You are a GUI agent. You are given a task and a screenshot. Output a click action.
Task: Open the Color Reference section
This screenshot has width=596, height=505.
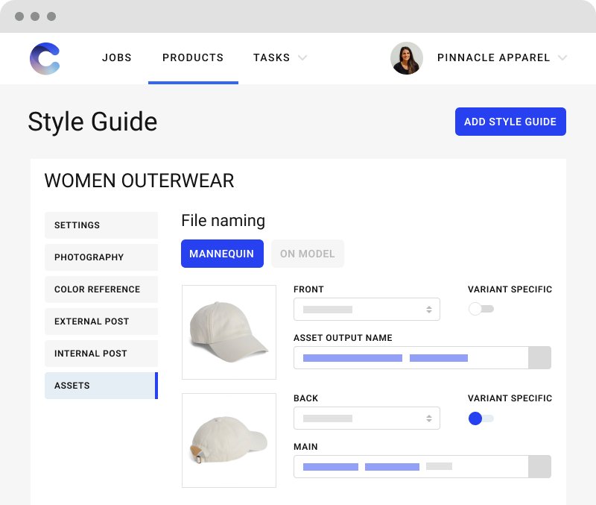[101, 289]
